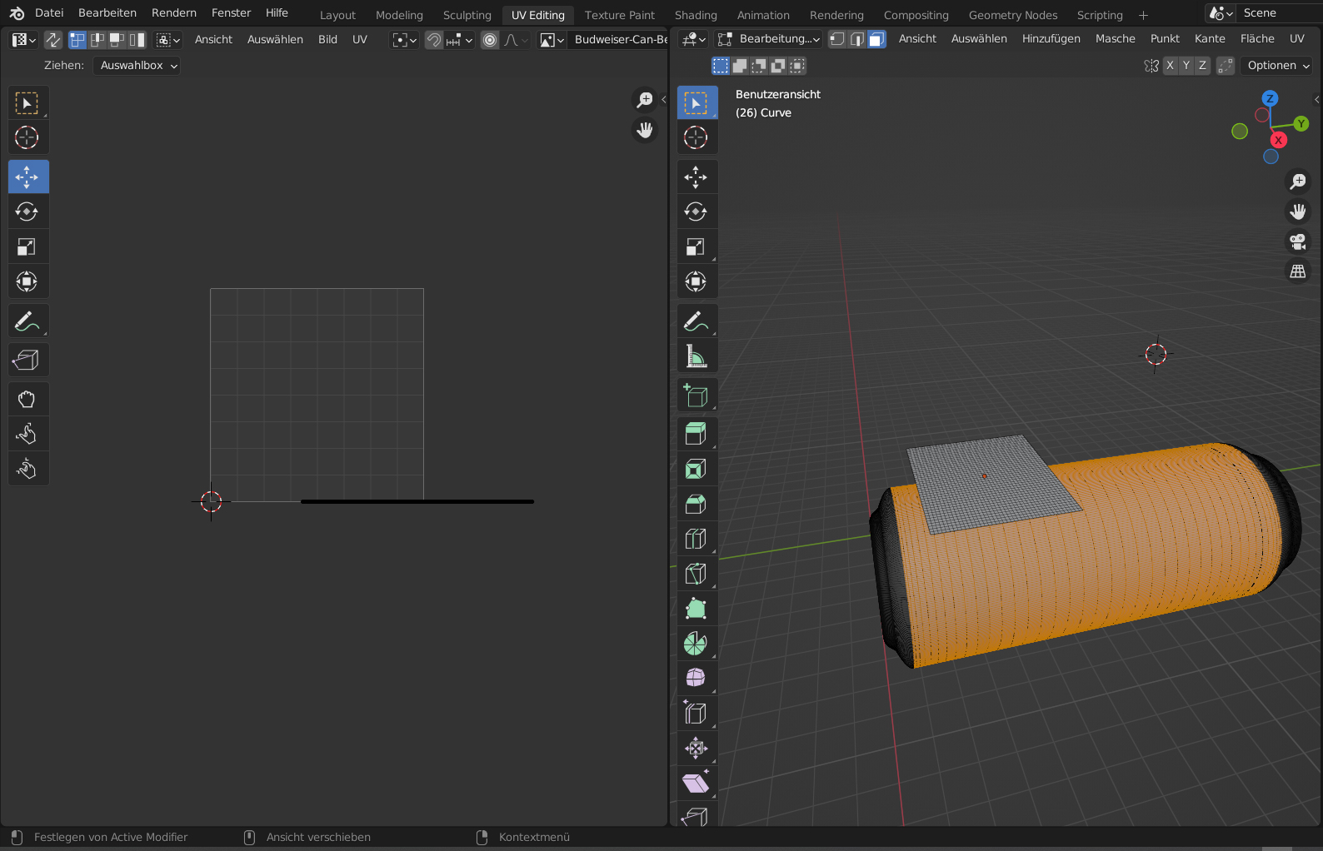Toggle X axis mesh symmetry
Screen dimensions: 1323x851
(1171, 66)
